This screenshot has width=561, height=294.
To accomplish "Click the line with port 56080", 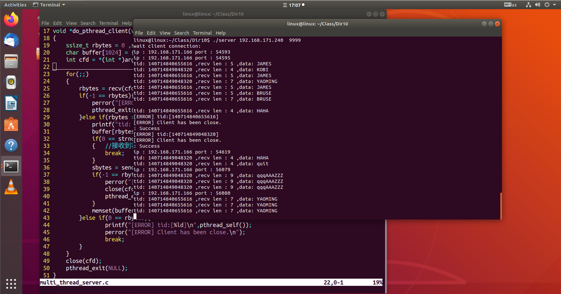I will 182,193.
